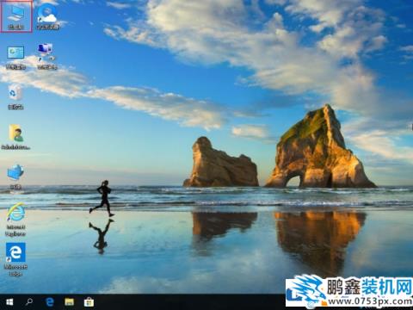This screenshot has height=310, width=413.
Task: Select the This PC computer desktop icon
Action: pyautogui.click(x=15, y=16)
